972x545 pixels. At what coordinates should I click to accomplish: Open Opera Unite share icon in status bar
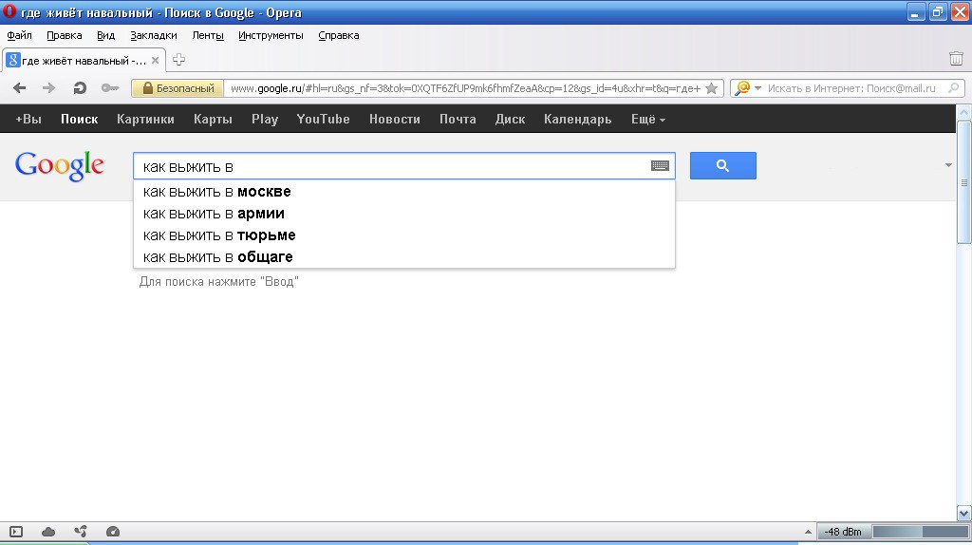[81, 532]
